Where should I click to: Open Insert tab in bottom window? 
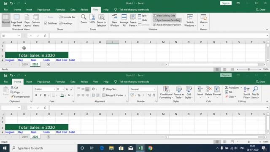point(29,81)
